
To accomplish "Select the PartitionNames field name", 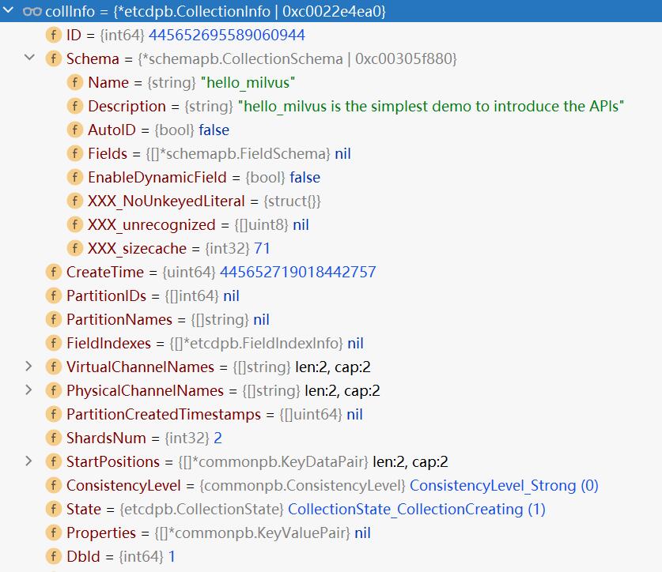I will click(119, 320).
